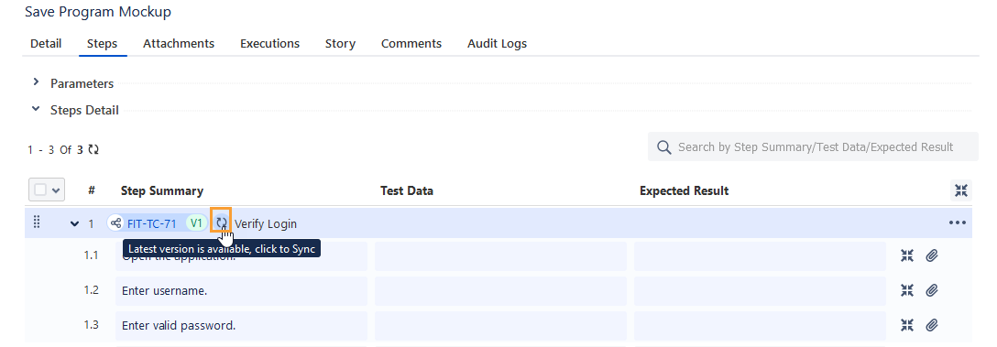Refresh the step count next to 1 - 3 Of 3
This screenshot has width=997, height=347.
point(93,150)
